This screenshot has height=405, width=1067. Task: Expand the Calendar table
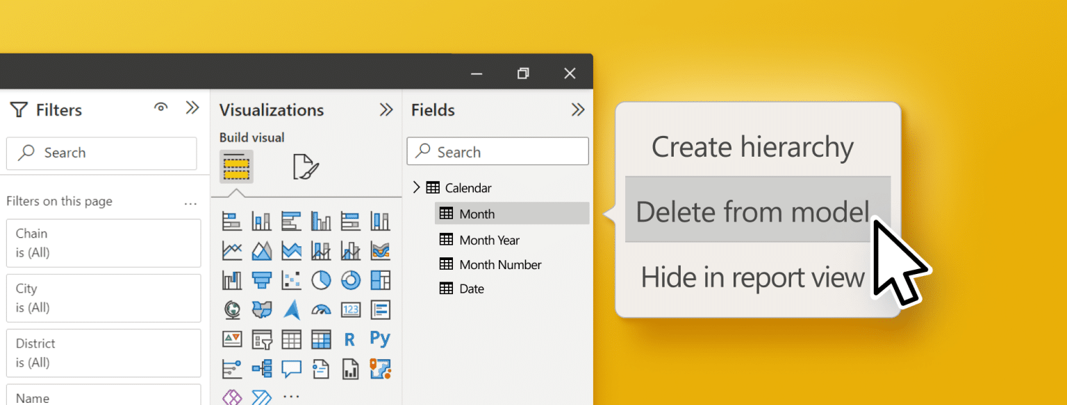(417, 187)
